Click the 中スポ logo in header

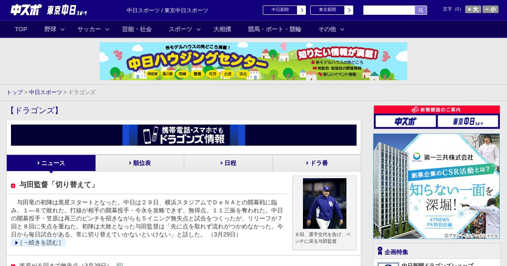click(26, 10)
